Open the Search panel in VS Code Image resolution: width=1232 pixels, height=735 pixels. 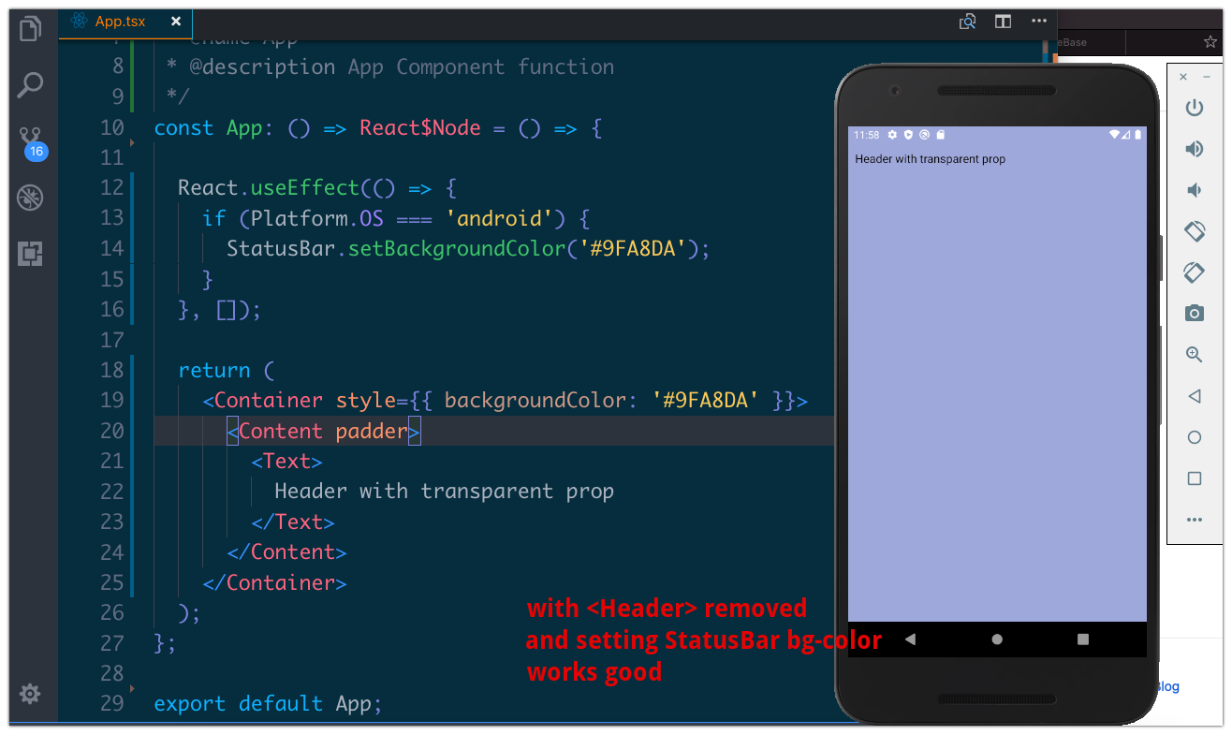pos(30,84)
